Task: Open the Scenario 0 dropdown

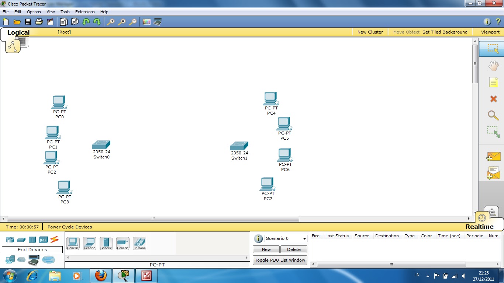Action: coord(286,238)
